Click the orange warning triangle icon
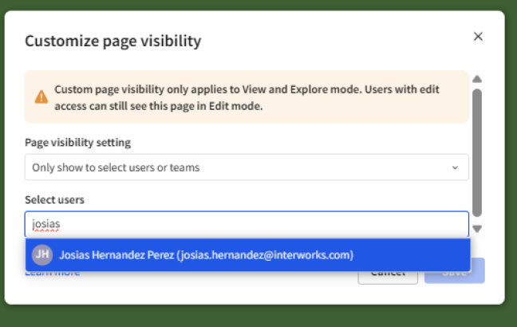This screenshot has width=517, height=327. pyautogui.click(x=41, y=97)
